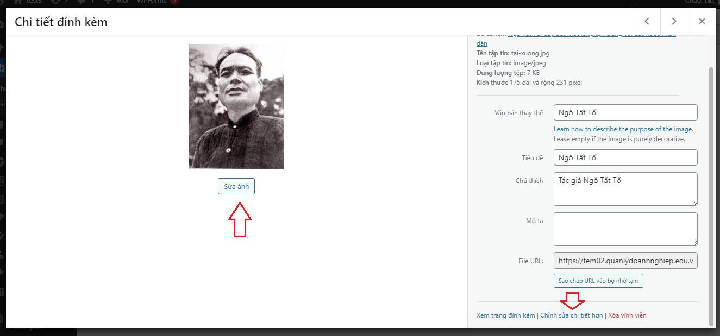Viewport: 720px width, 336px height.
Task: Click the Sửa ảnh button
Action: [x=236, y=186]
